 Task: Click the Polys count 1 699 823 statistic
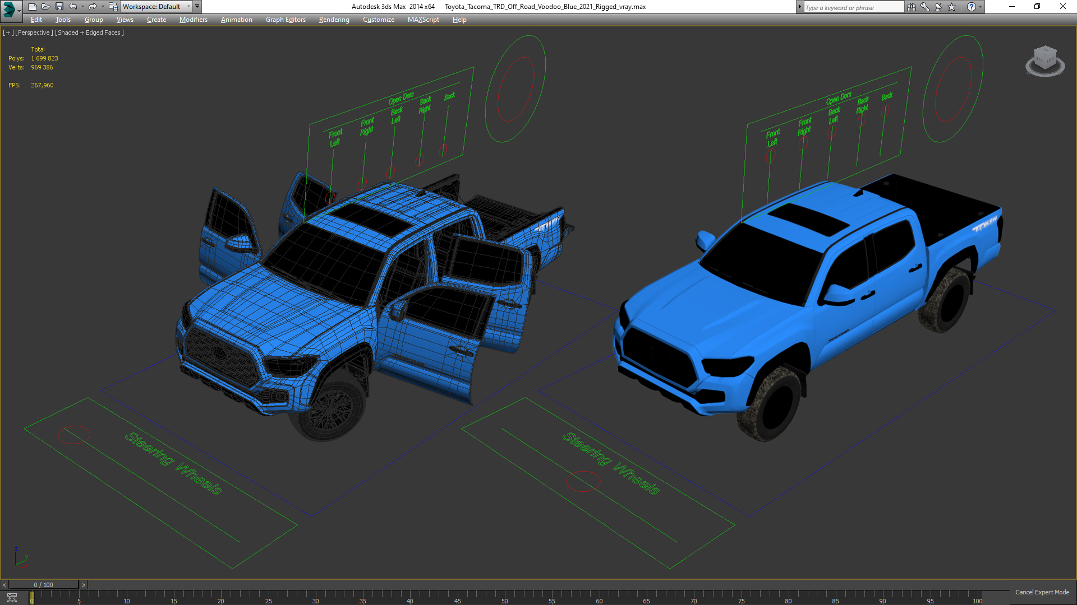tap(44, 58)
